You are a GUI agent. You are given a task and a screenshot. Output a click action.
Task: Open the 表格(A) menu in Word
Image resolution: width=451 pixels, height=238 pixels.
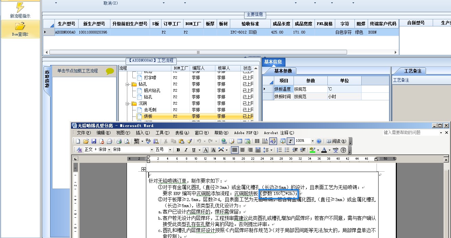coord(182,133)
